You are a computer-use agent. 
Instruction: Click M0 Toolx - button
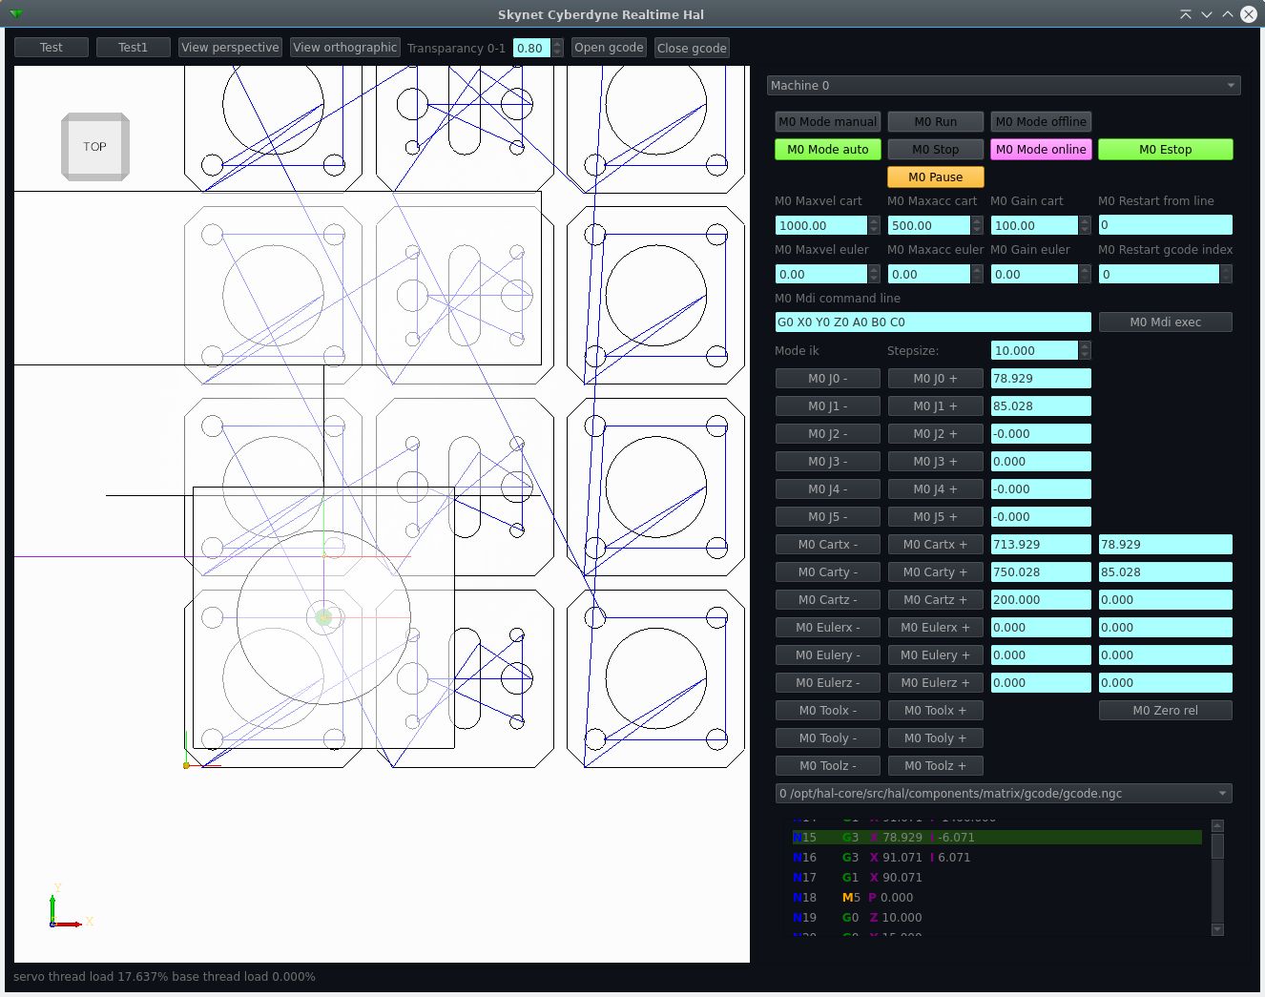[x=827, y=710]
